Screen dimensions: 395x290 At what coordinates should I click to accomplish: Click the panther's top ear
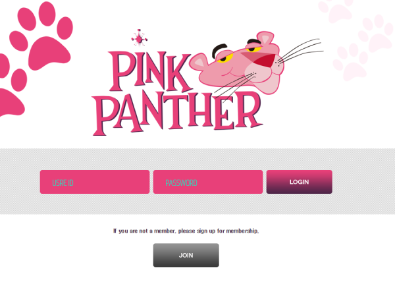tap(265, 38)
